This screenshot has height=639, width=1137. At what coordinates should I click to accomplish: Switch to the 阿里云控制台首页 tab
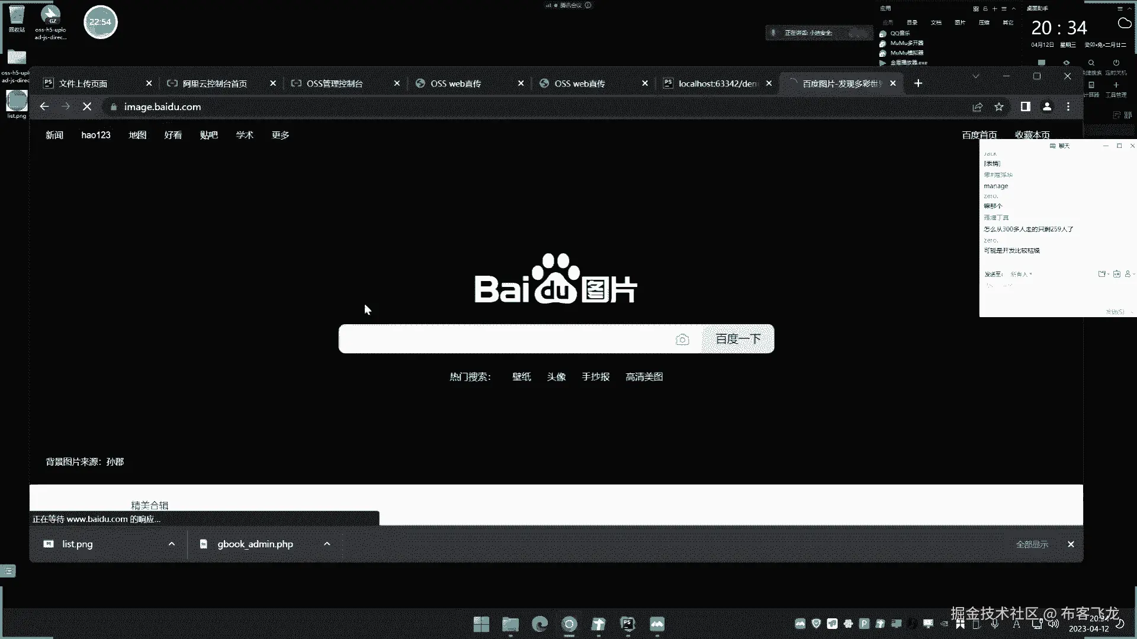pyautogui.click(x=214, y=83)
